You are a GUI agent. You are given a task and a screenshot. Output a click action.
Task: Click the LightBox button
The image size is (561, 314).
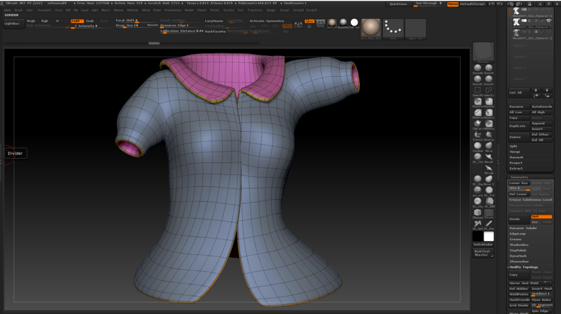click(x=14, y=24)
